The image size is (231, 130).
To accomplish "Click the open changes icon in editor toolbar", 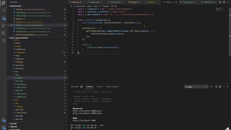I will click(x=220, y=2).
